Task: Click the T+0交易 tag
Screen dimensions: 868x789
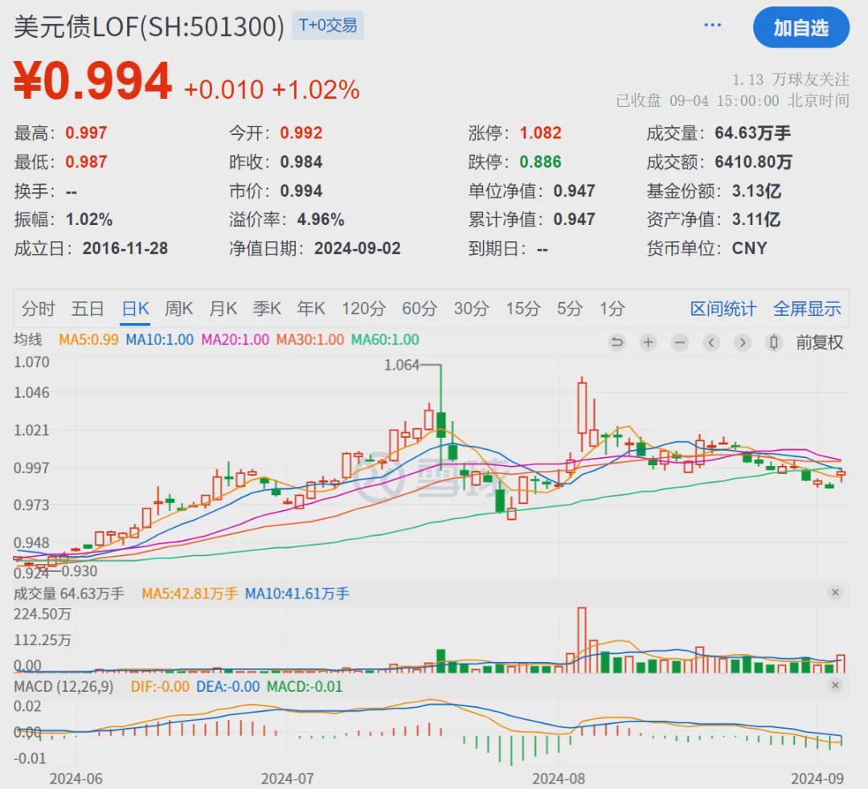Action: click(328, 26)
